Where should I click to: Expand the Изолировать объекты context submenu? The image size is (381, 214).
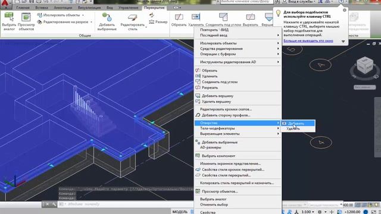click(238, 43)
